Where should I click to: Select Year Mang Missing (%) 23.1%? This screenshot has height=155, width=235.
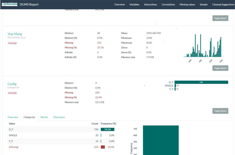pos(100,47)
